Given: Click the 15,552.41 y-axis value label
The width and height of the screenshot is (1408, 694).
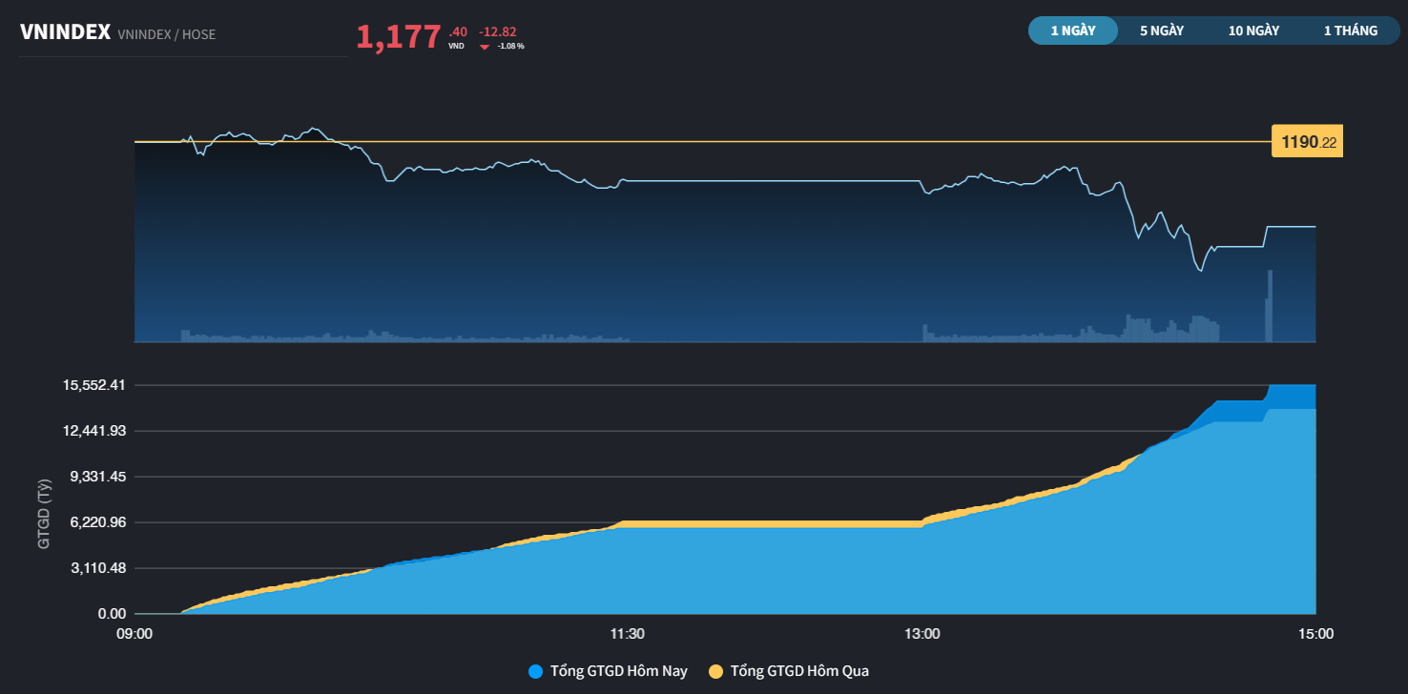Looking at the screenshot, I should [93, 385].
